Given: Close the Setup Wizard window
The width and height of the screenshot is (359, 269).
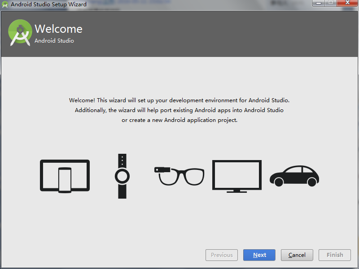Looking at the screenshot, I should click(347, 3).
